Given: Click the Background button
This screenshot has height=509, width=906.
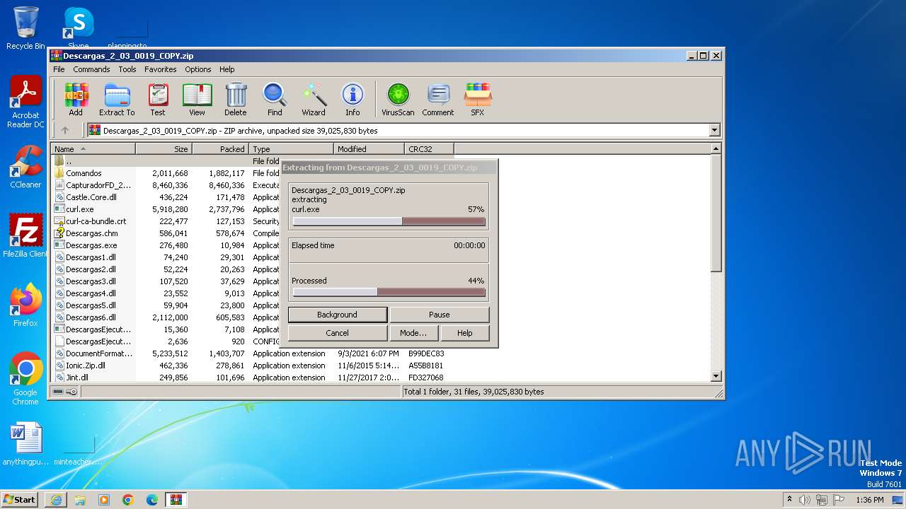Looking at the screenshot, I should 337,315.
